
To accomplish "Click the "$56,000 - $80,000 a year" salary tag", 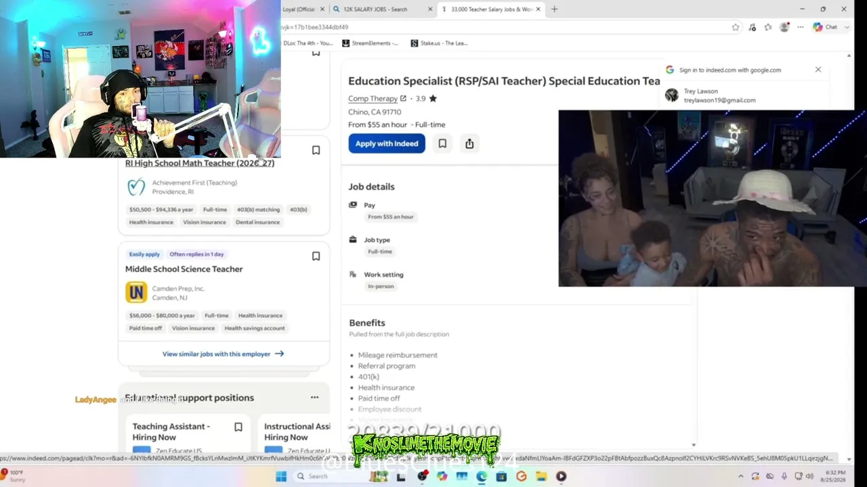I will point(162,315).
